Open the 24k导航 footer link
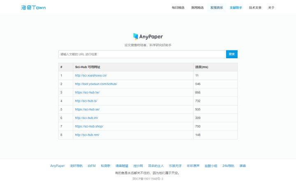The image size is (296, 185). (x=228, y=166)
